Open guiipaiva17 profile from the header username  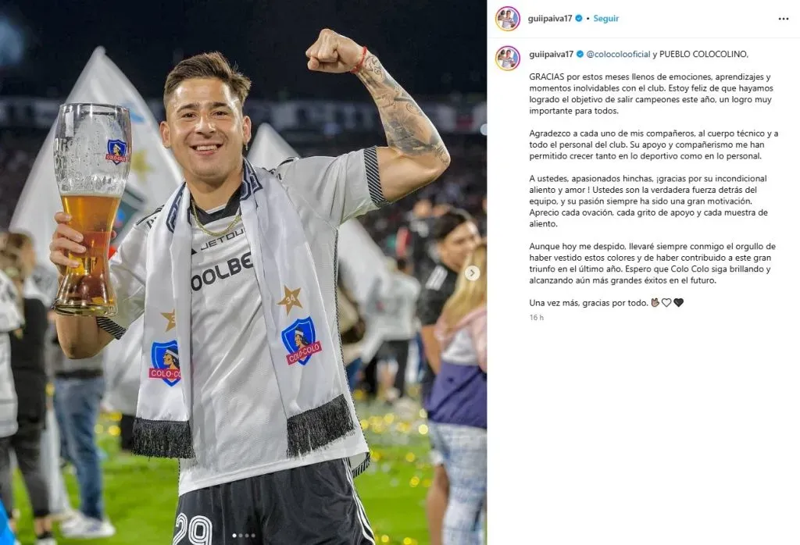coord(550,19)
